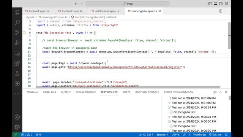Open the naveenautomationlabs register URL link
The height and width of the screenshot is (137, 243).
(x=125, y=67)
